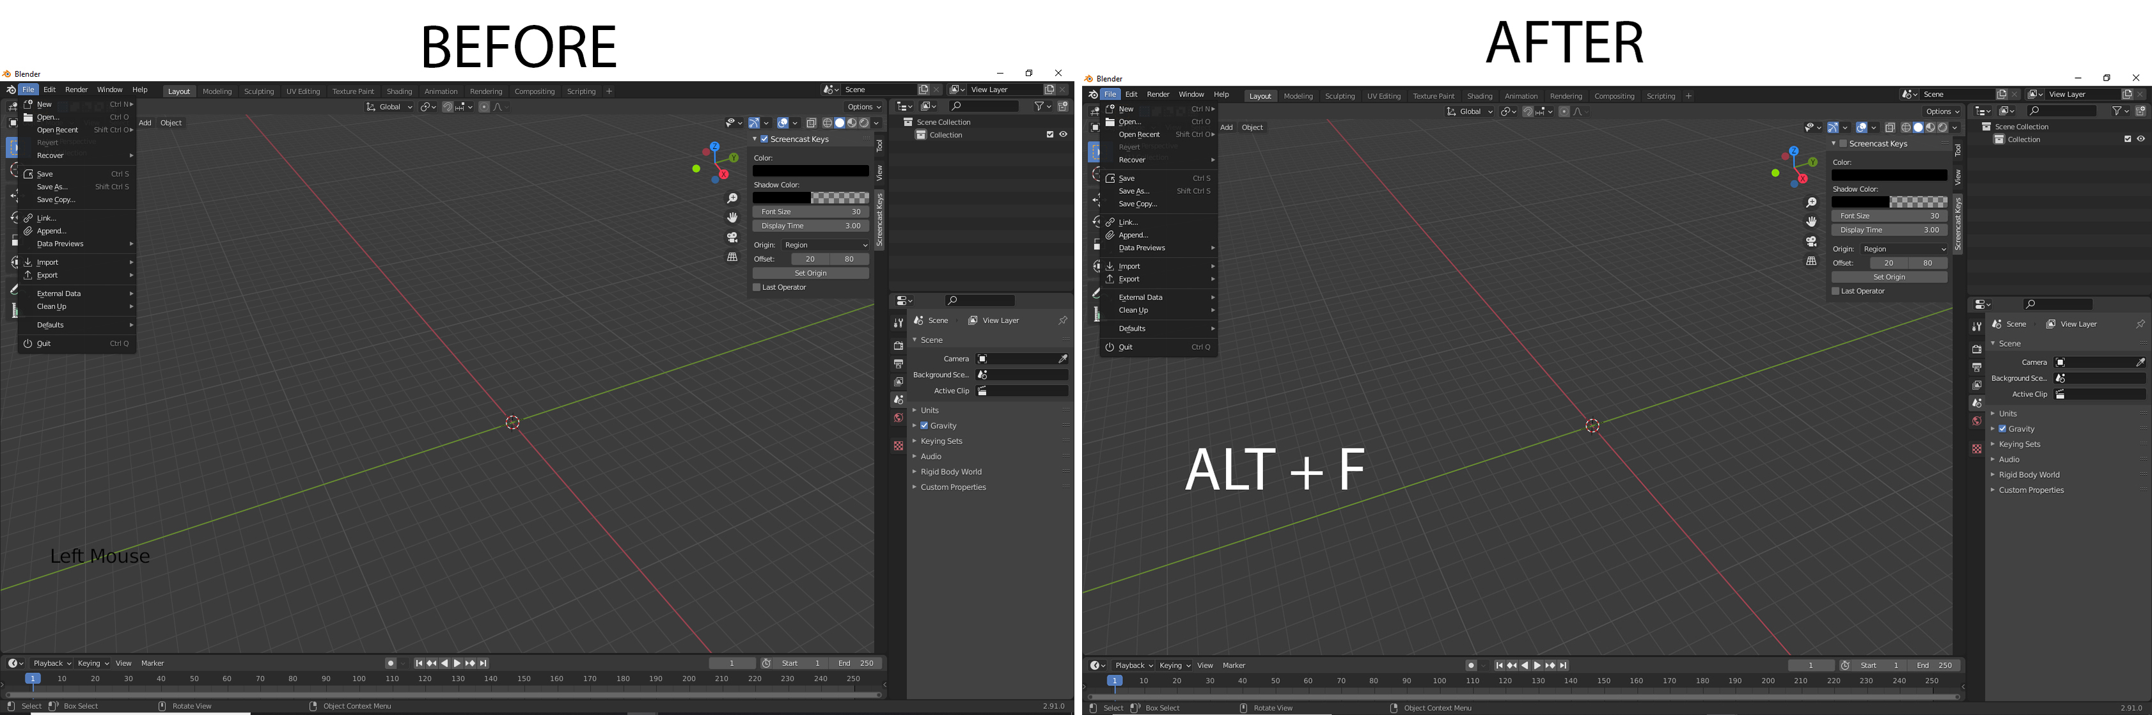Enable the unchecked Screencast Keys checkbox
Image resolution: width=2152 pixels, height=715 pixels.
pyautogui.click(x=1843, y=144)
